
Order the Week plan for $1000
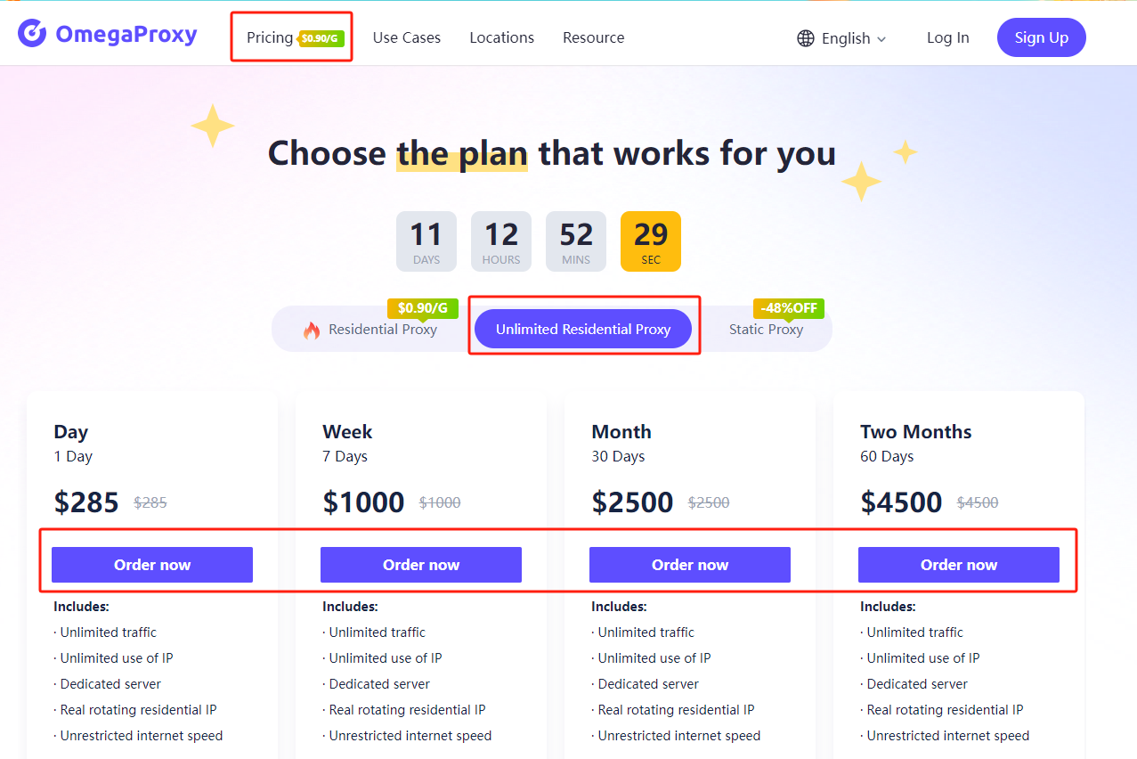[x=421, y=565]
